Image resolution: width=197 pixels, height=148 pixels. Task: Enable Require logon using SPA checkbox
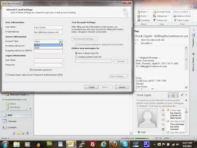click(7, 75)
